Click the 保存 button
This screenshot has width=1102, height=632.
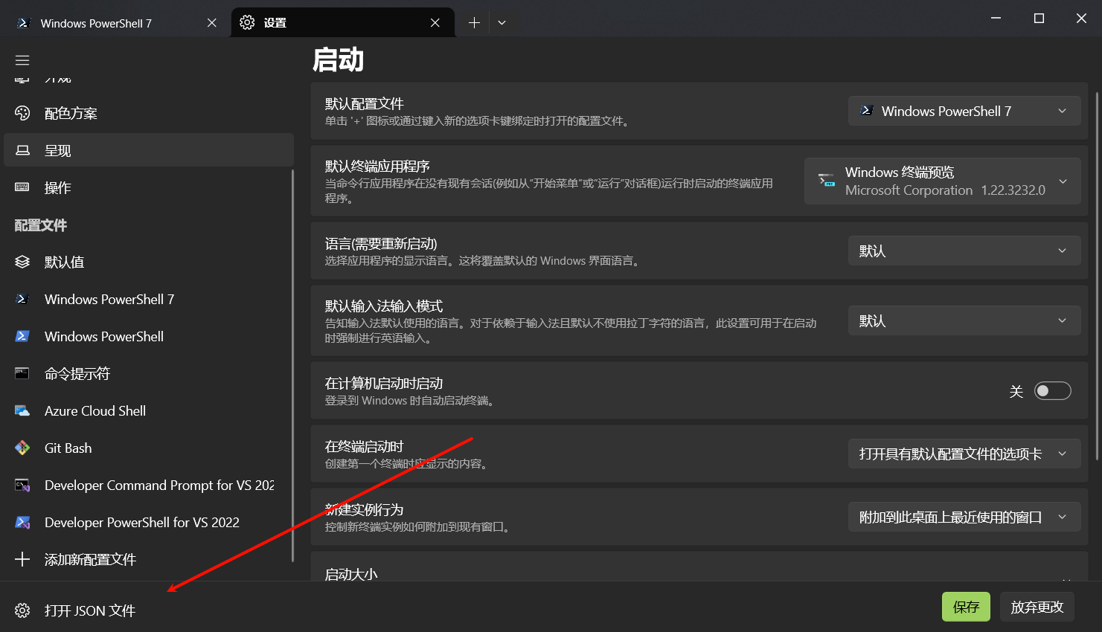coord(966,607)
